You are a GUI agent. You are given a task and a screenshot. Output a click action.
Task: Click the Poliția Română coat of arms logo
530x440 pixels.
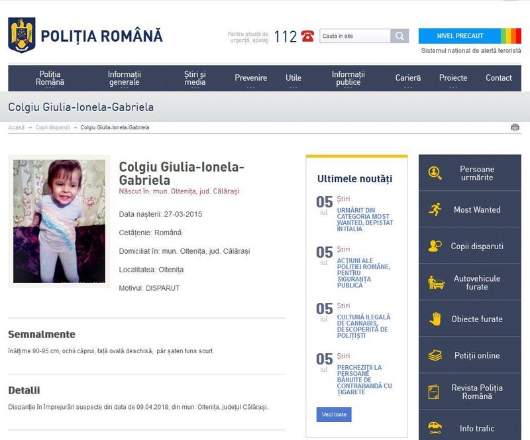click(x=21, y=35)
